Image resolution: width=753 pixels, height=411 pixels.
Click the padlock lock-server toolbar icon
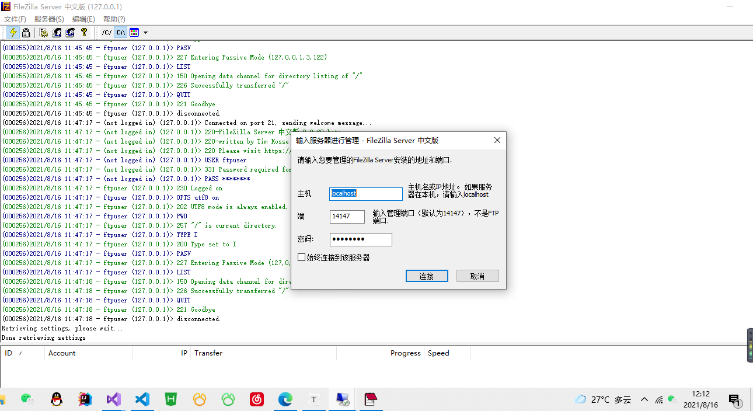pos(26,33)
